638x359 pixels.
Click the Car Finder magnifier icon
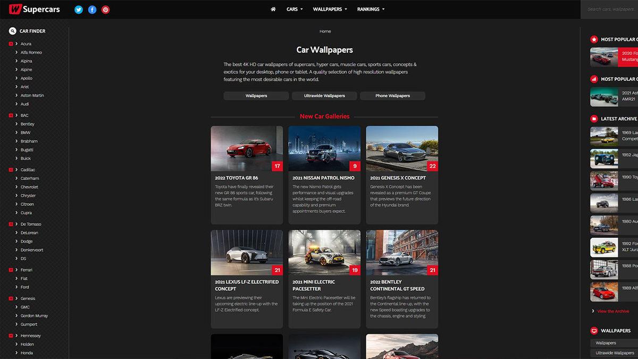click(x=12, y=31)
